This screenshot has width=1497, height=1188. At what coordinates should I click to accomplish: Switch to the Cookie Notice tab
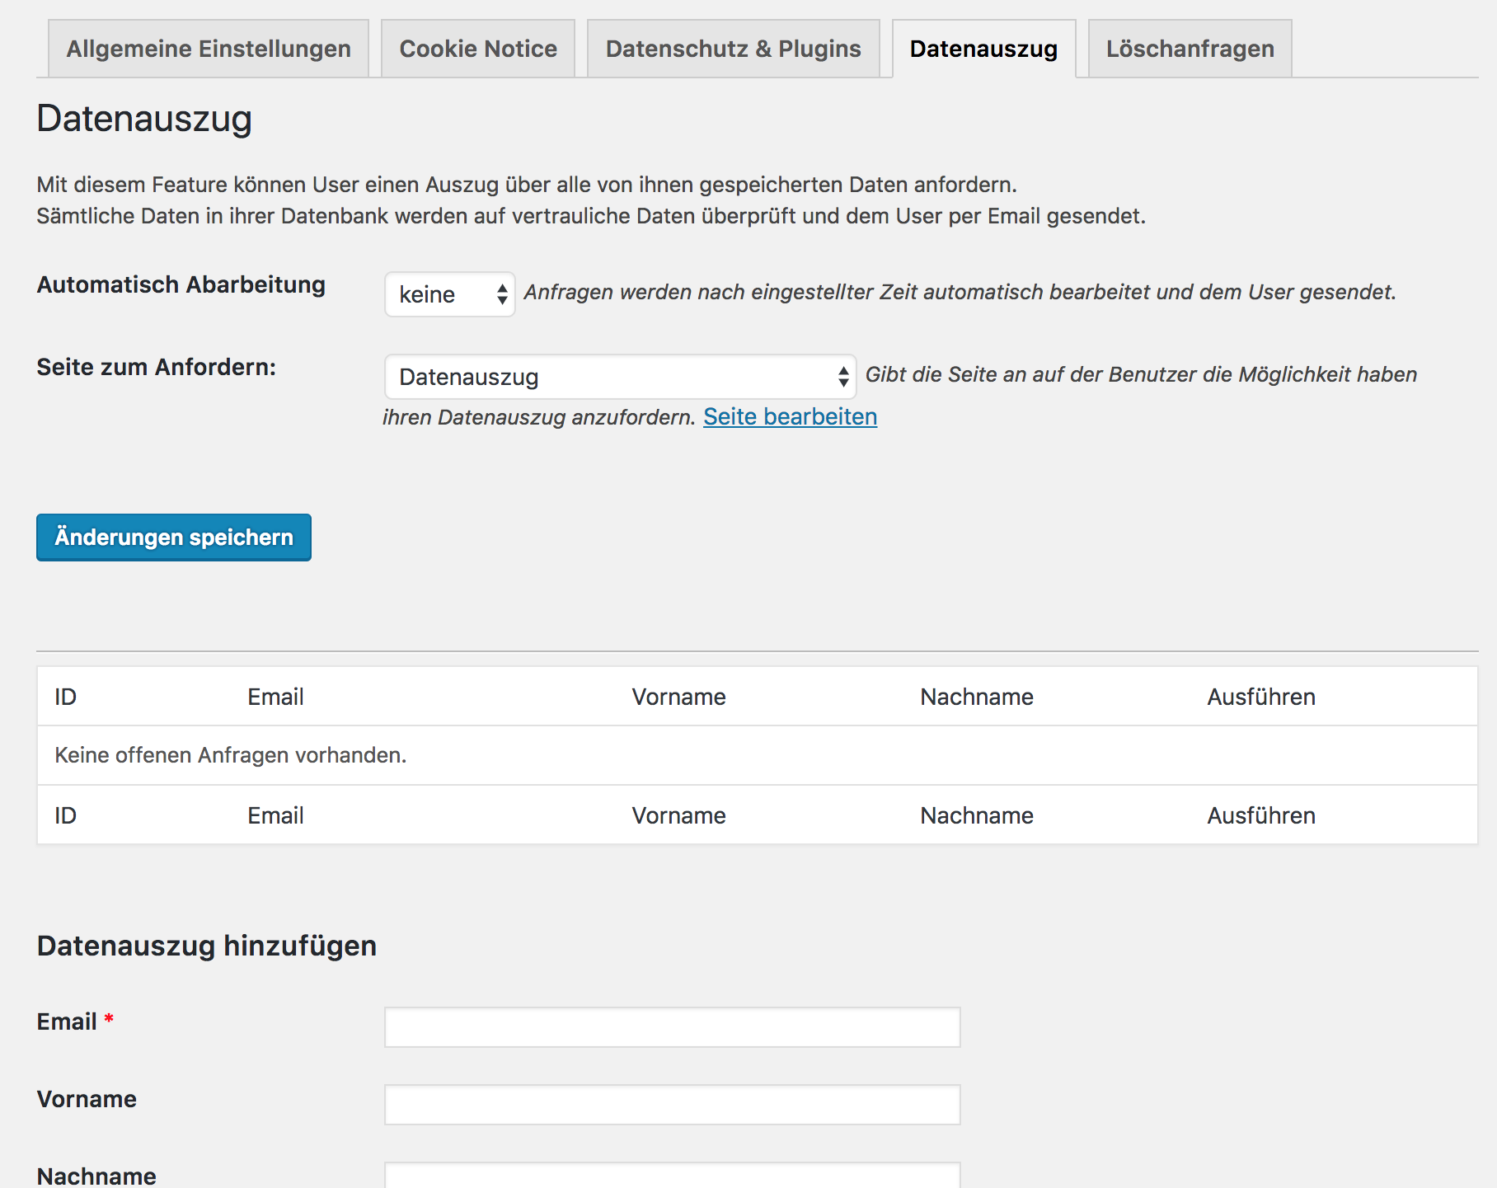tap(478, 49)
